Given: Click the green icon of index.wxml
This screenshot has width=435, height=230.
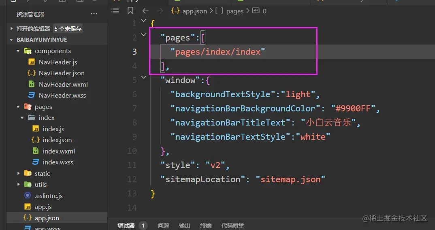Looking at the screenshot, I should [36, 151].
